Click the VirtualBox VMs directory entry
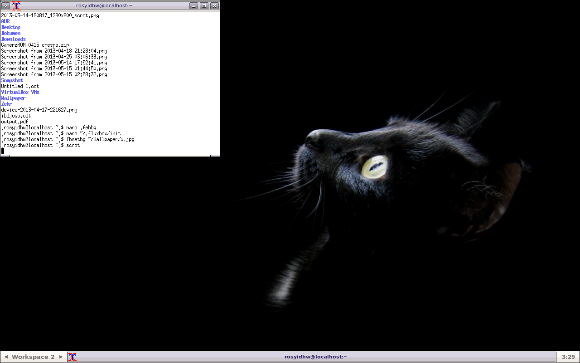The width and height of the screenshot is (580, 363). point(20,92)
